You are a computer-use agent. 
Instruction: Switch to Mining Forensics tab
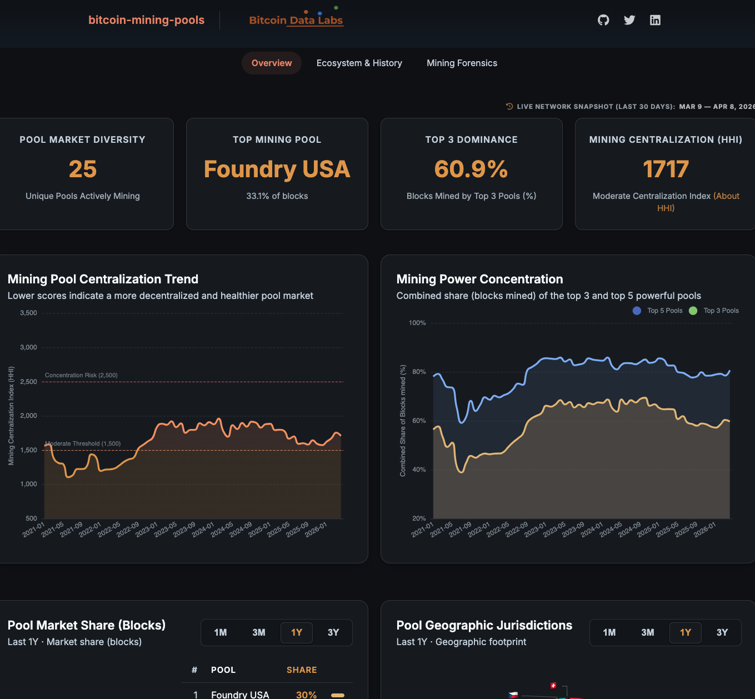pos(462,63)
